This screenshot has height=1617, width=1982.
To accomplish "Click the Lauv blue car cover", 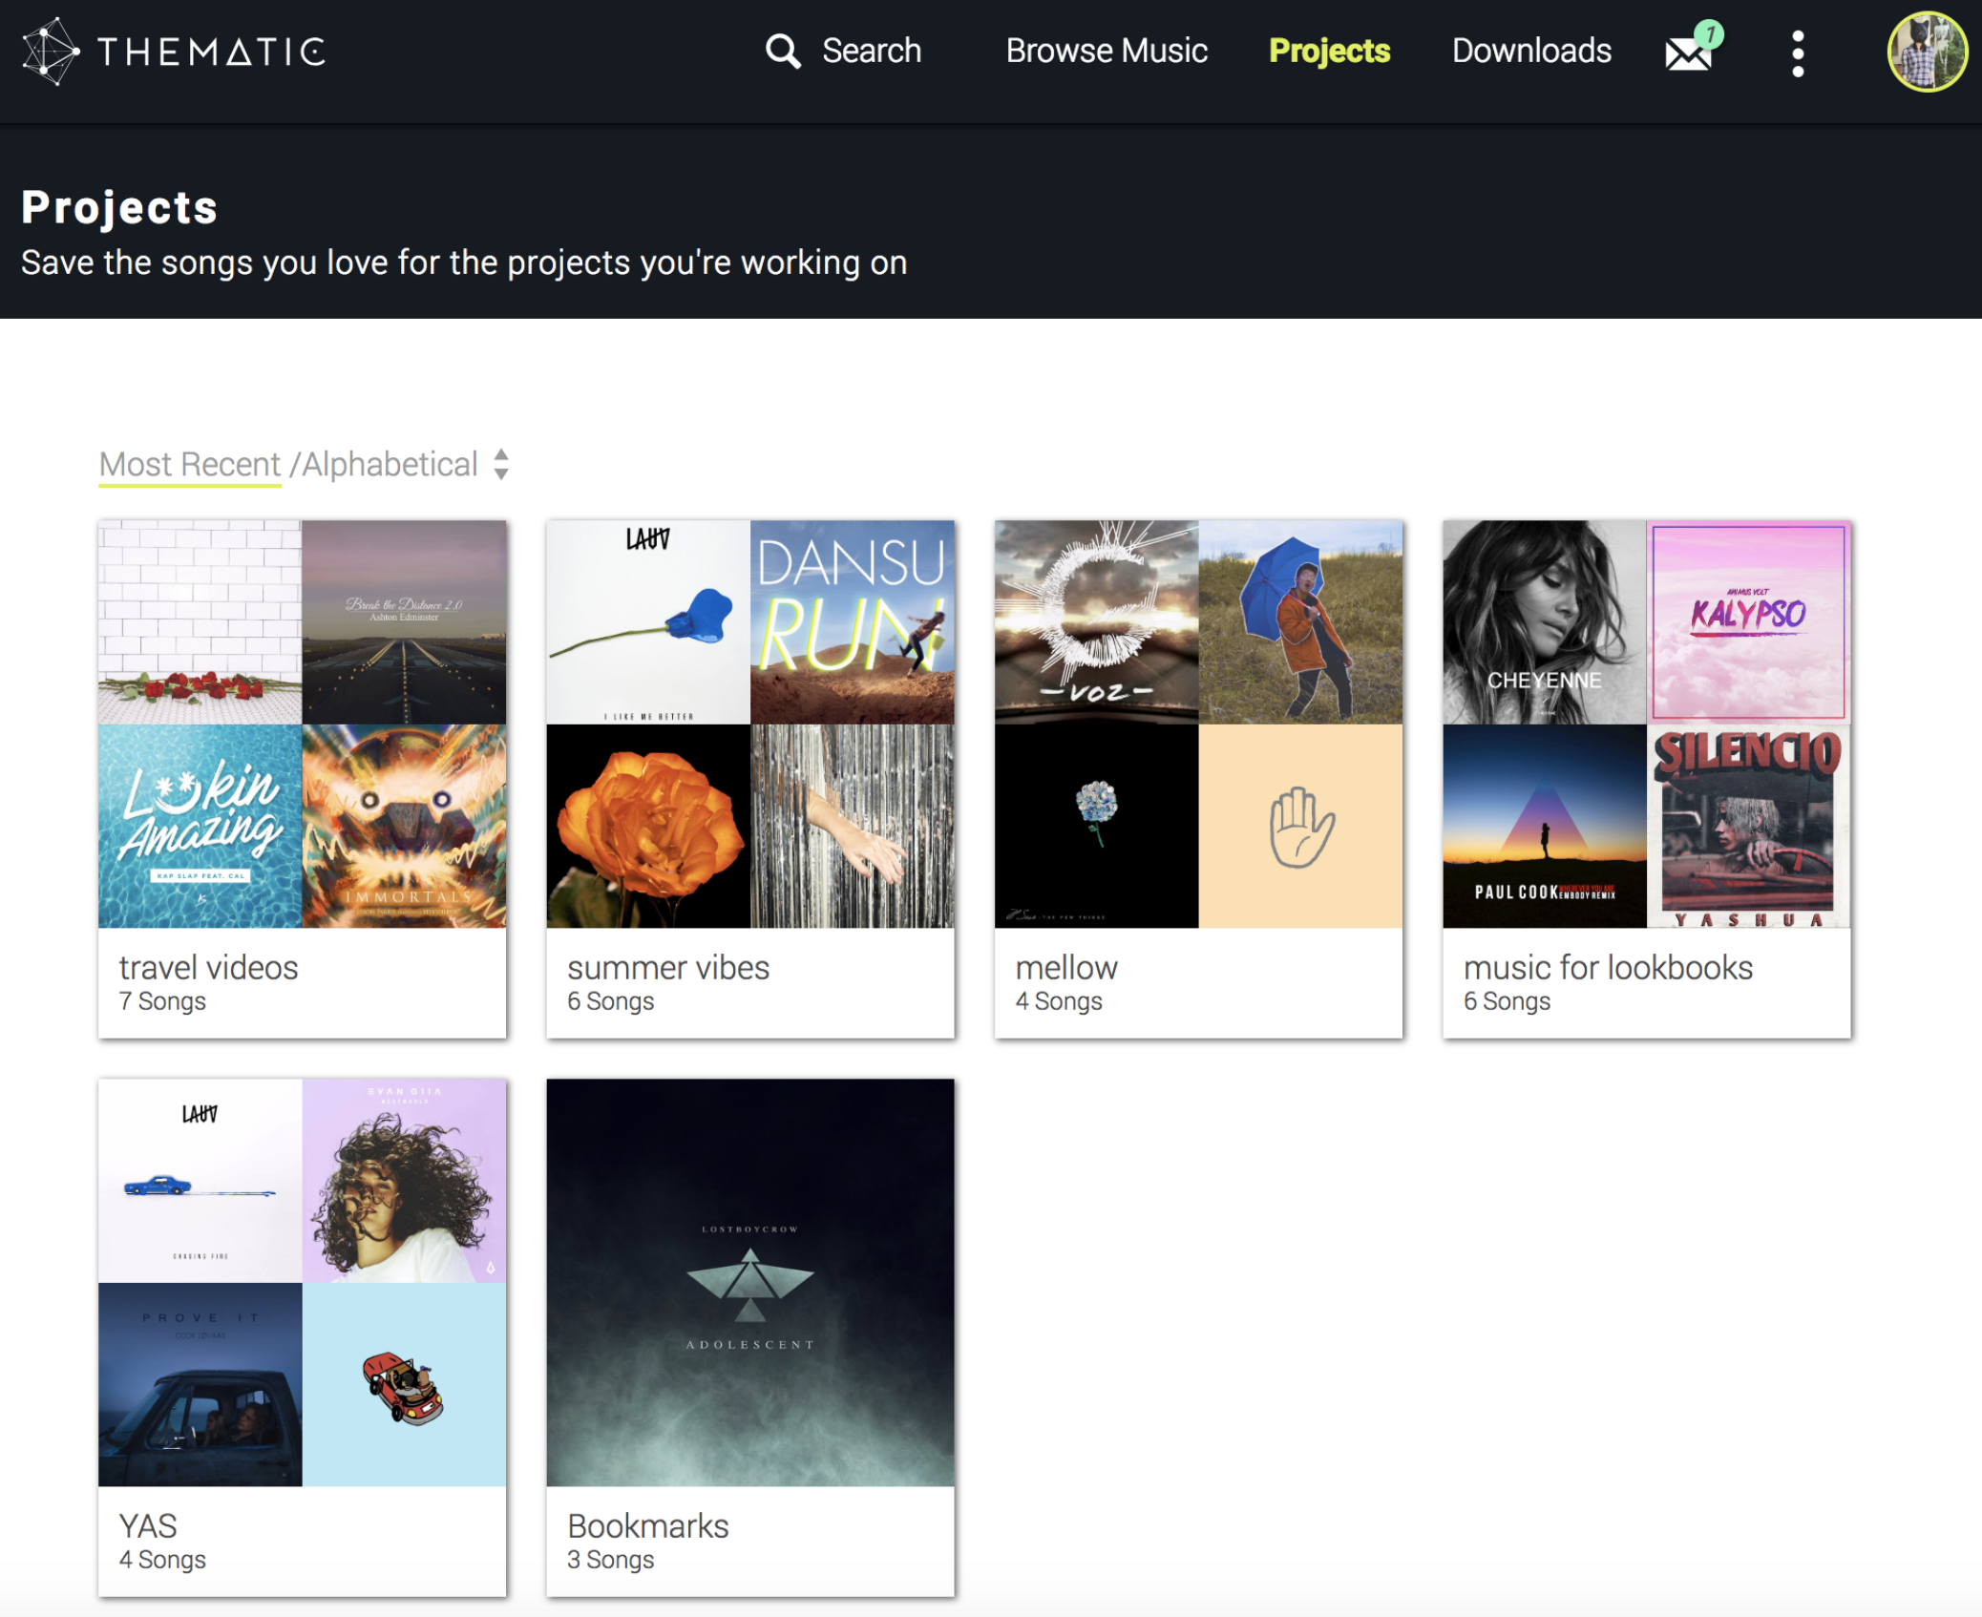I will coord(200,1181).
